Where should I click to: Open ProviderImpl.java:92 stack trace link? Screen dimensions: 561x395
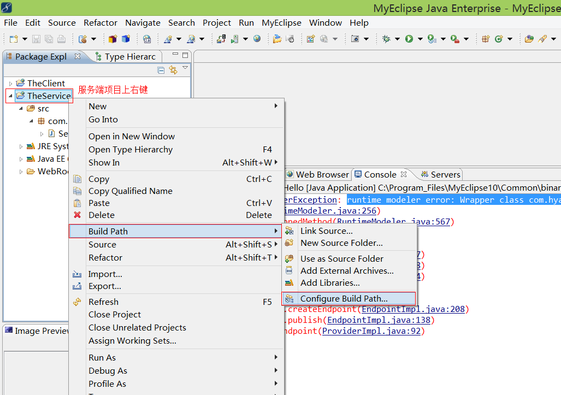[371, 331]
